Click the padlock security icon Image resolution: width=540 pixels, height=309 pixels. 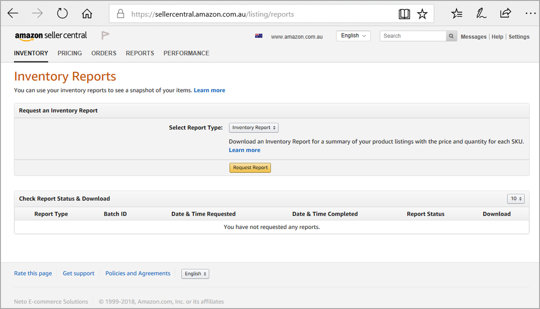tap(120, 14)
